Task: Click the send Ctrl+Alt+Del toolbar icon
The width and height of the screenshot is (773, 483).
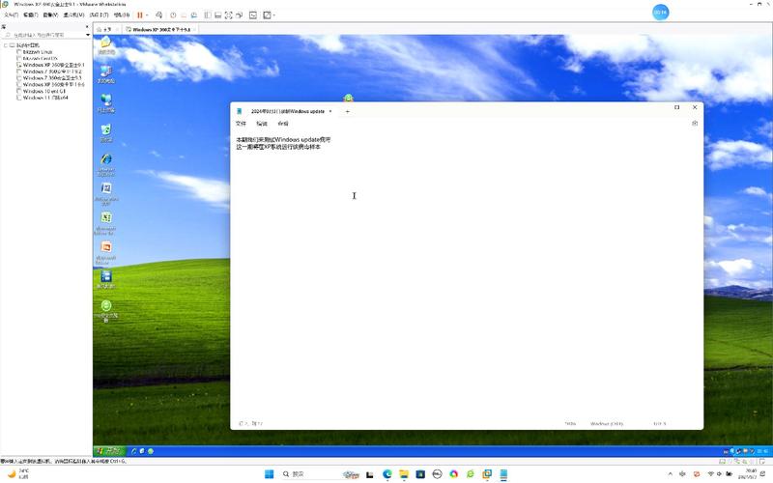Action: click(x=158, y=15)
